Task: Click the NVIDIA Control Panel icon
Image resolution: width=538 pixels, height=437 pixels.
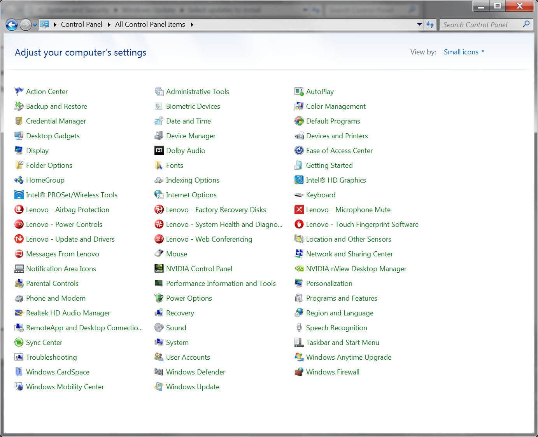Action: (x=159, y=269)
